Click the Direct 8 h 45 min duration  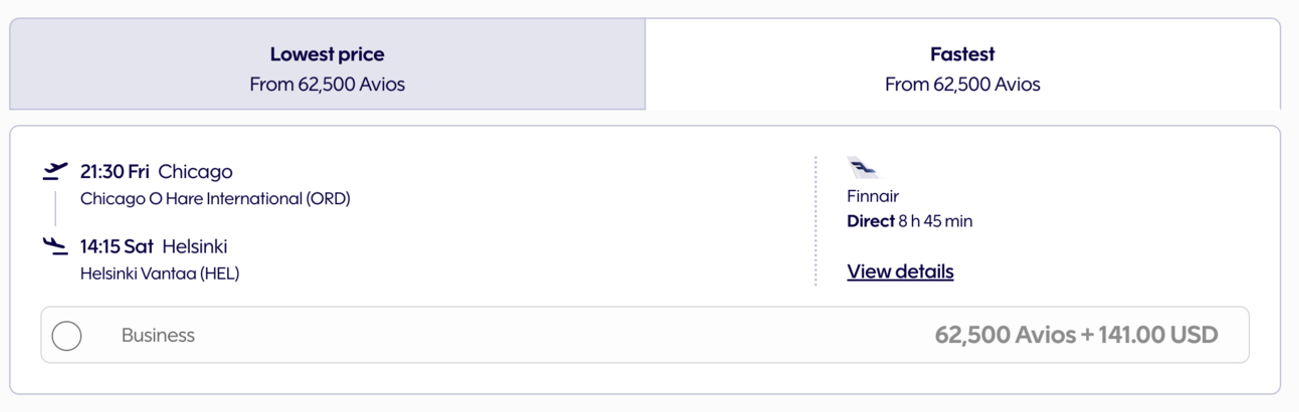(910, 221)
